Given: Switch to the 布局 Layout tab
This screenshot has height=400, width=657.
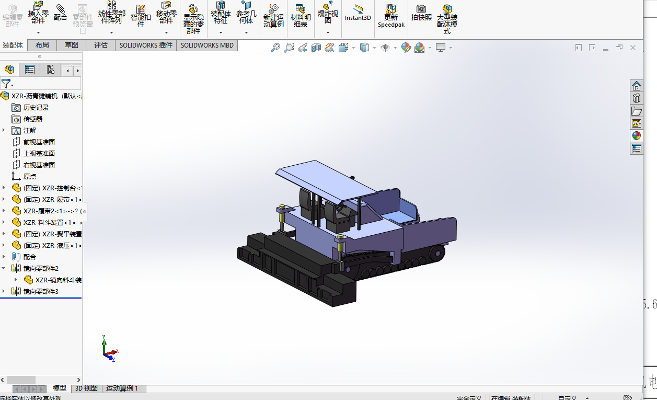Looking at the screenshot, I should pos(42,45).
